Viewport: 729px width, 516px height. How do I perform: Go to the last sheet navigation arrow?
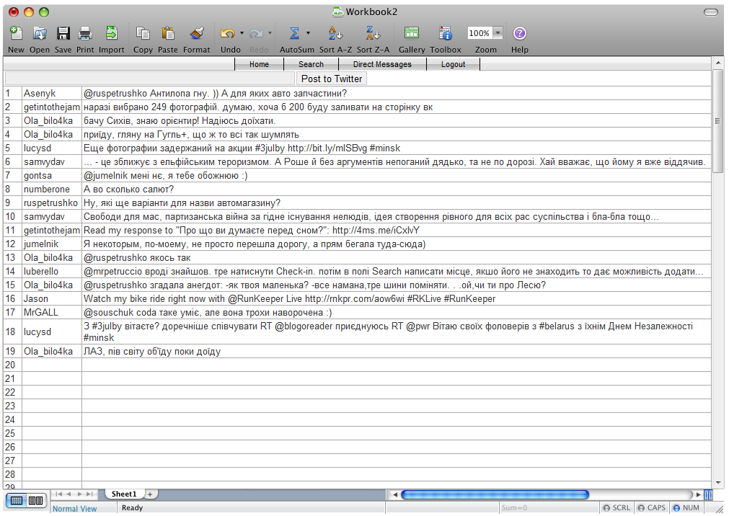pyautogui.click(x=90, y=494)
